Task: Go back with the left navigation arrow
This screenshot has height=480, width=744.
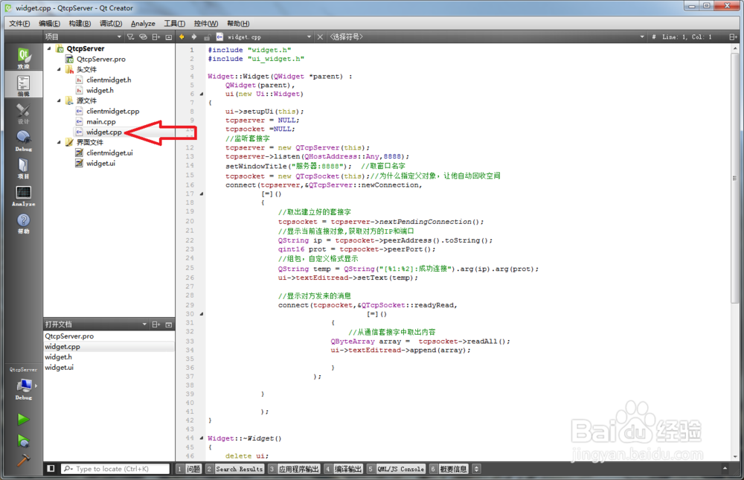Action: pos(182,36)
